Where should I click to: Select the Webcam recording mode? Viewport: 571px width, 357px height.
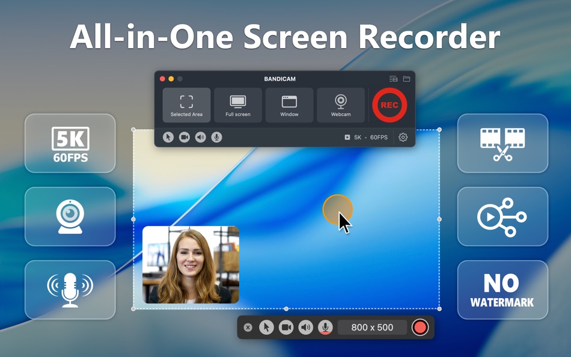pyautogui.click(x=340, y=105)
